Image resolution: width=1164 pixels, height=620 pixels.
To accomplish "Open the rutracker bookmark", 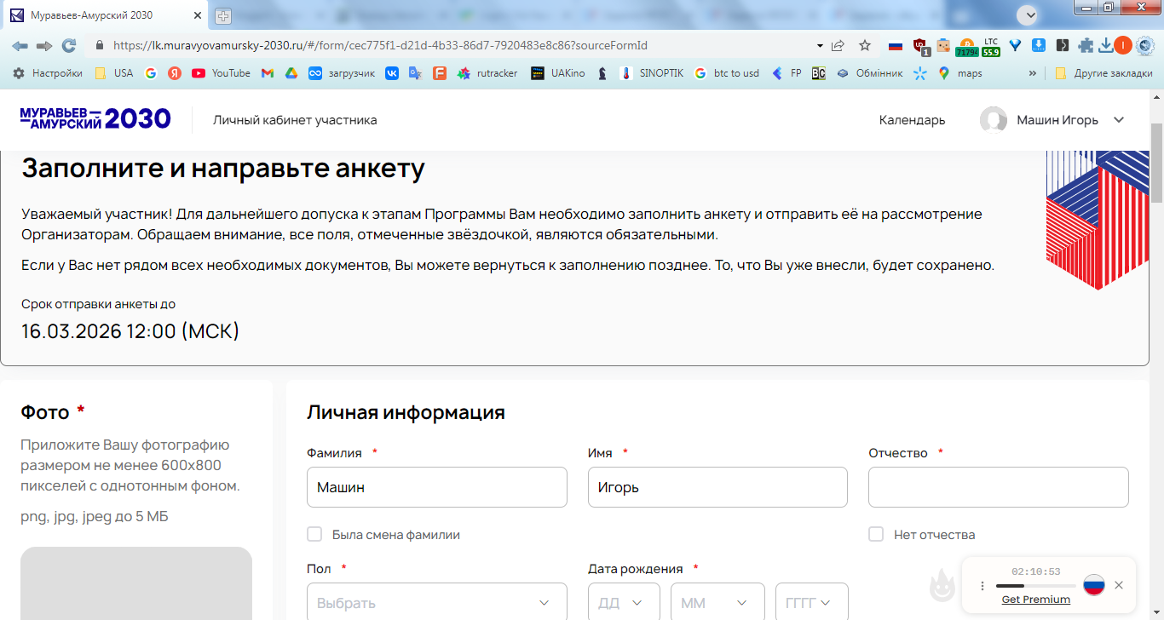I will point(487,73).
